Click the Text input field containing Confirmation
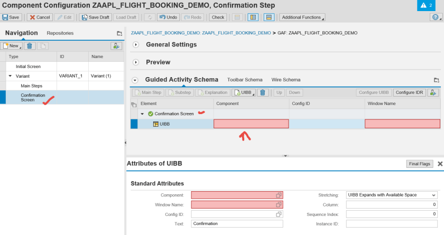444x235 pixels. (x=237, y=224)
